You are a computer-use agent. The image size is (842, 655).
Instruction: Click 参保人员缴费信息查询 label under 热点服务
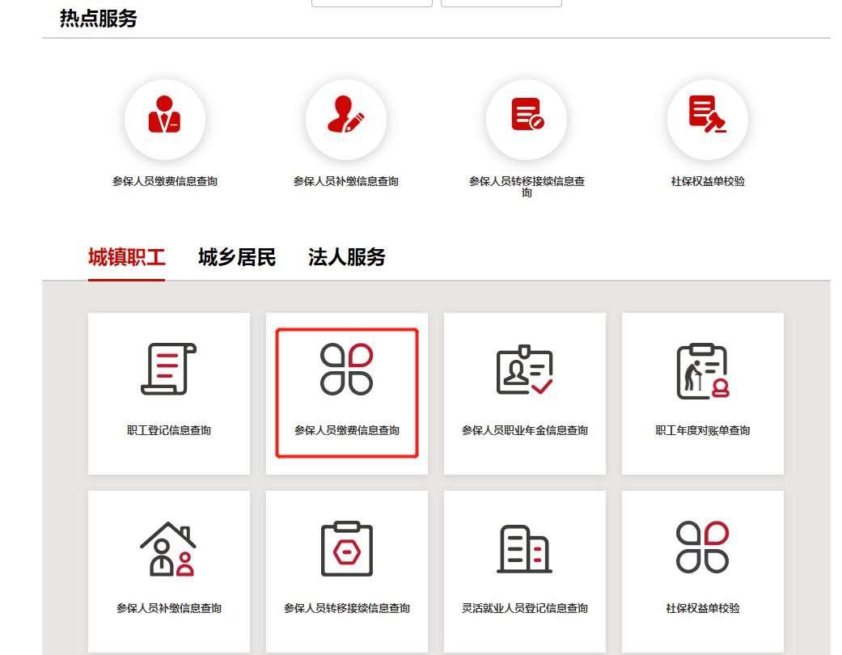click(x=165, y=181)
